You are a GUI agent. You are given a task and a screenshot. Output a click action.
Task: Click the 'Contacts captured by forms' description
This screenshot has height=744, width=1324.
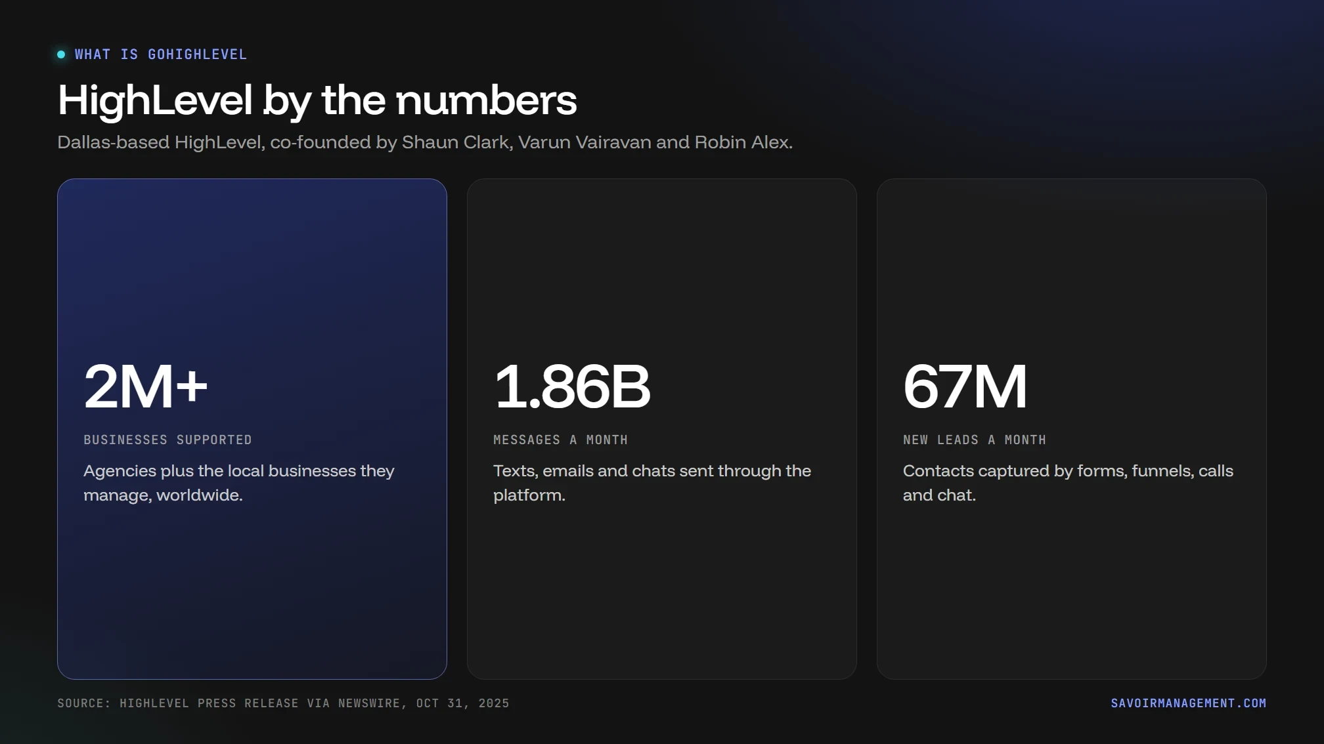tap(1068, 483)
